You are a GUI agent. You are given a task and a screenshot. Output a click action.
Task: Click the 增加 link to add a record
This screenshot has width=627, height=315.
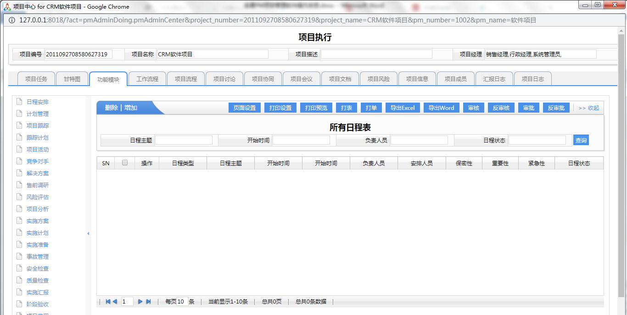(x=131, y=108)
